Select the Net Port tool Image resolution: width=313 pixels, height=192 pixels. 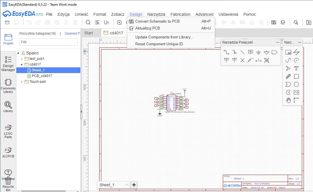click(275, 52)
